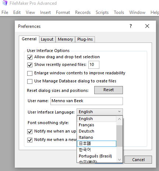This screenshot has height=171, width=159.
Task: Open the File menu
Action: pos(5,12)
